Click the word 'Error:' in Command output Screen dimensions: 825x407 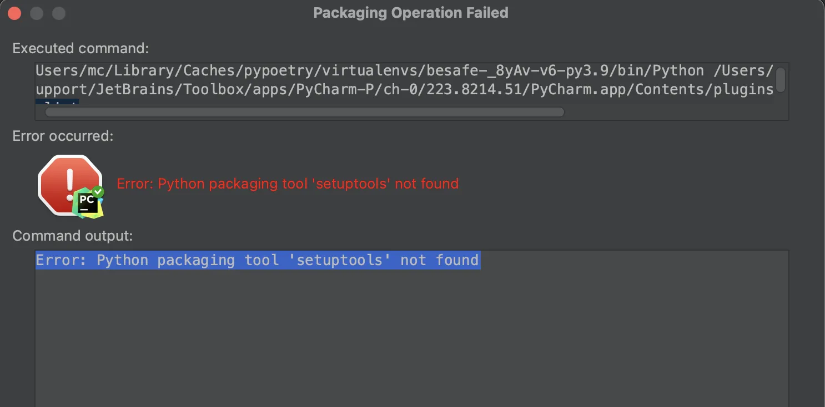pos(61,260)
